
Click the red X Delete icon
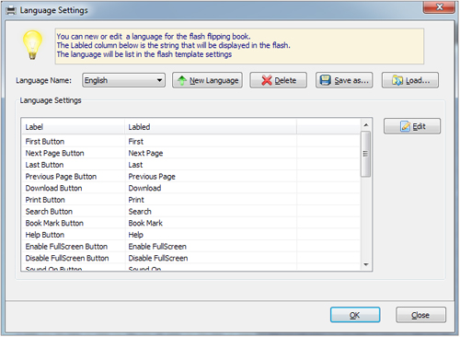click(267, 80)
